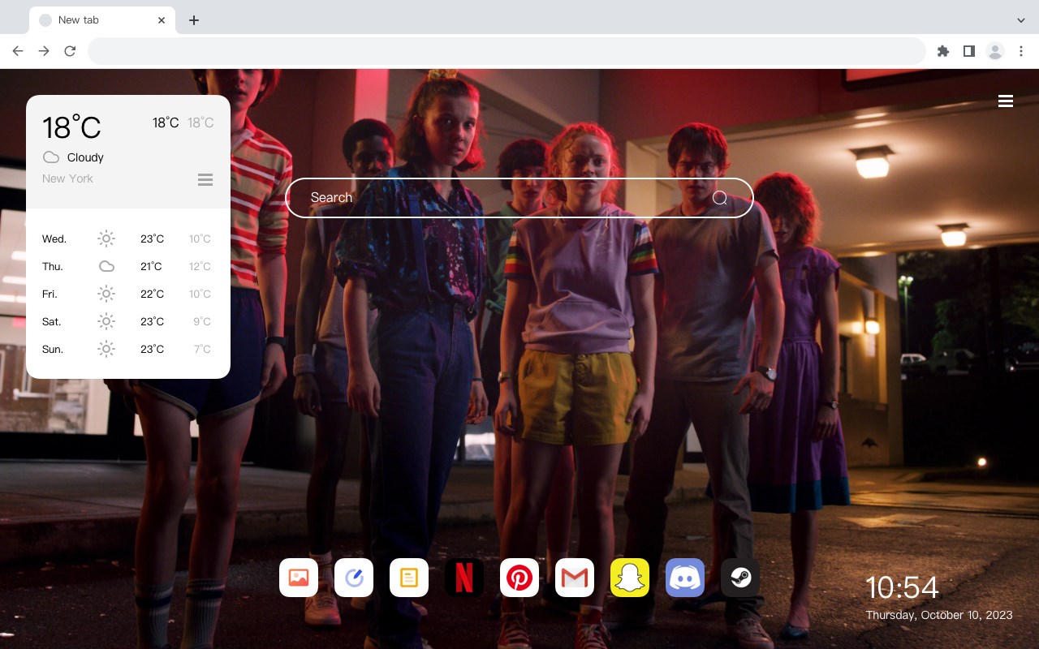This screenshot has height=649, width=1039.
Task: Click the New York location label
Action: tap(67, 178)
